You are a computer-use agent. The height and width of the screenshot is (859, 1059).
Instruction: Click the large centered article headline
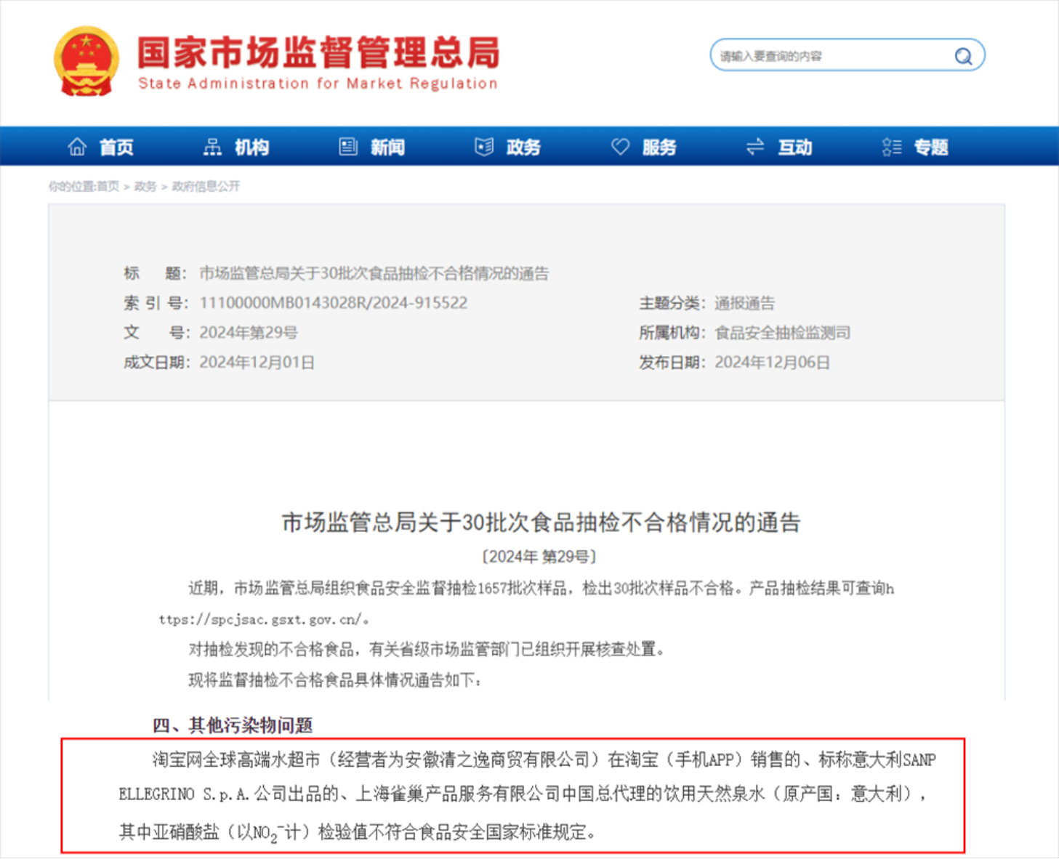541,523
